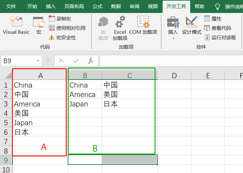243x173 pixels.
Task: Click the Select All corner triangle
Action: 8,76
